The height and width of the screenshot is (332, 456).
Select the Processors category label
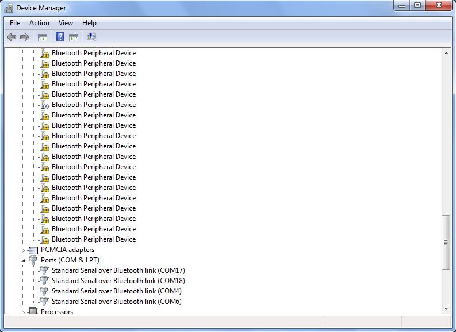pos(57,311)
